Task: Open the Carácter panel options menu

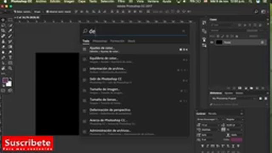Action: click(241, 114)
